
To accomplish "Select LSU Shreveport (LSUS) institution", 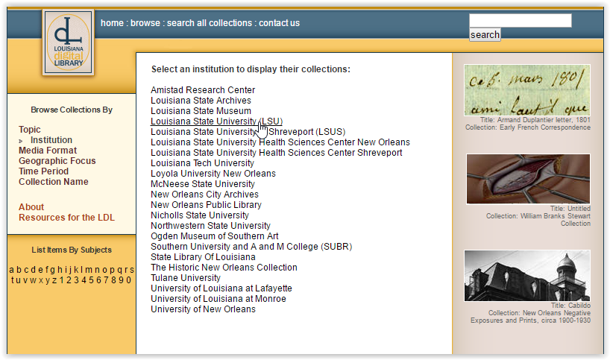I will (x=248, y=132).
